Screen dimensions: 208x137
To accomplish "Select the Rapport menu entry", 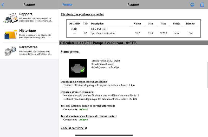I will click(x=29, y=17).
